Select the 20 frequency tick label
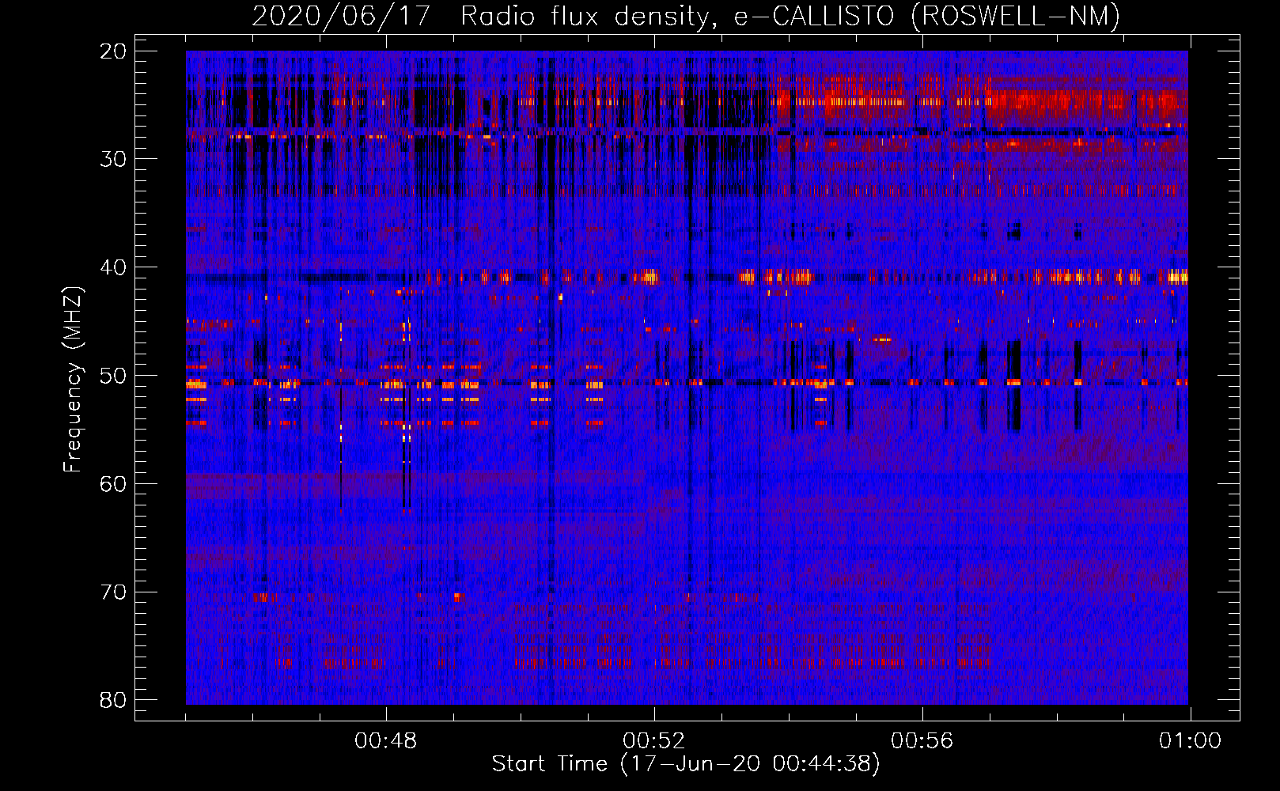This screenshot has height=791, width=1280. tap(113, 51)
